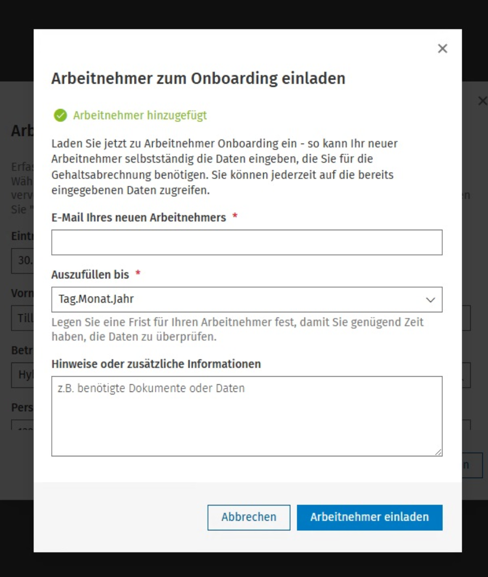Click the deadline hint text 'Legen Sie eine Frist'
Image resolution: width=488 pixels, height=577 pixels.
click(x=237, y=330)
